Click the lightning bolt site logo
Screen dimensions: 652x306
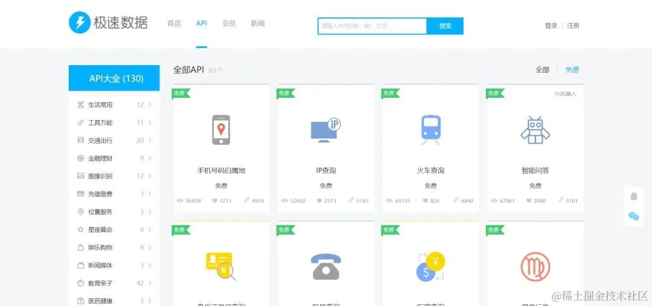[80, 22]
